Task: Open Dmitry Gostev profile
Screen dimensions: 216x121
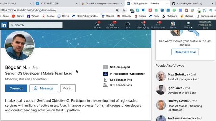Action: [179, 101]
